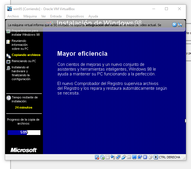This screenshot has height=169, width=191.
Task: Click the window resize grip in status bar
Action: click(x=184, y=158)
